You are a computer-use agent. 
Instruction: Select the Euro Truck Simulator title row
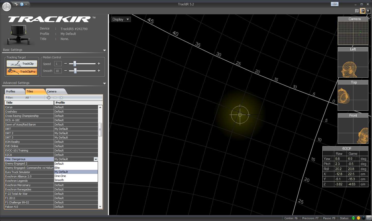[x=29, y=172]
